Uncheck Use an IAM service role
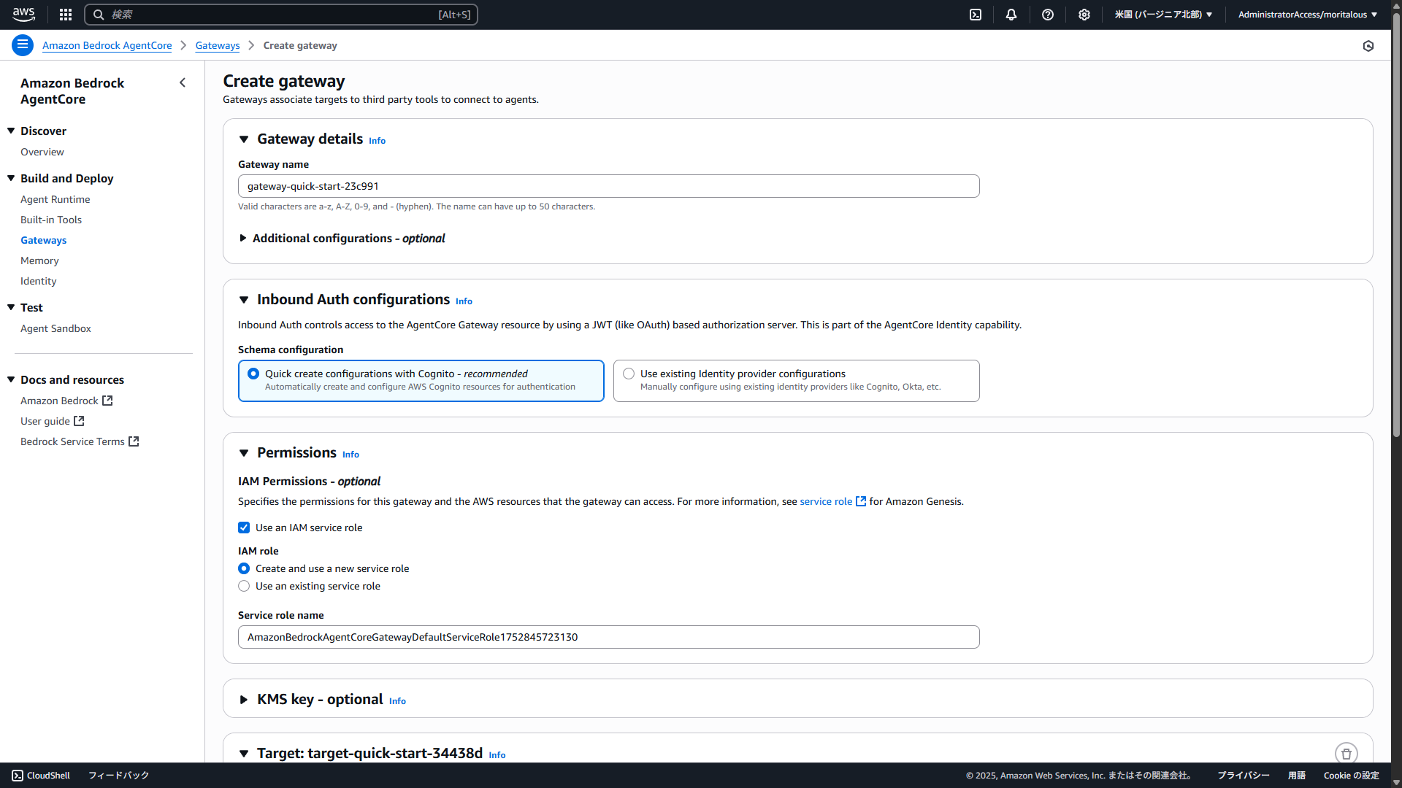 coord(244,528)
